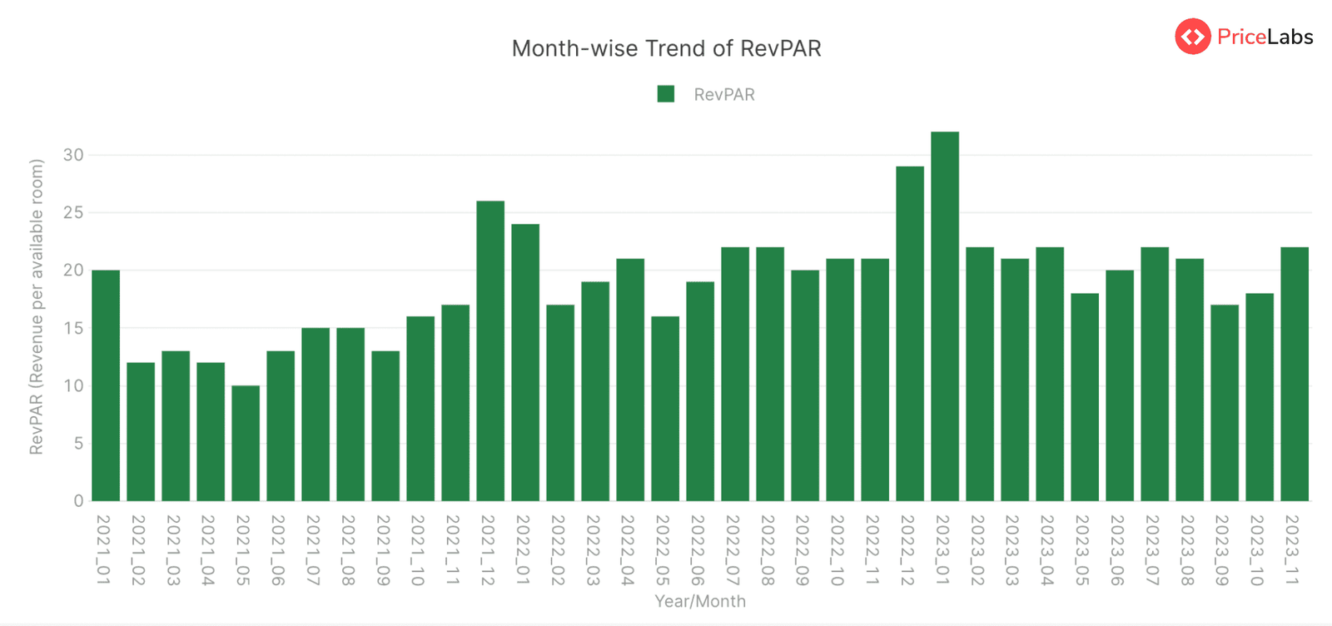Click the x-axis label 2021_06
The height and width of the screenshot is (626, 1332).
click(278, 549)
